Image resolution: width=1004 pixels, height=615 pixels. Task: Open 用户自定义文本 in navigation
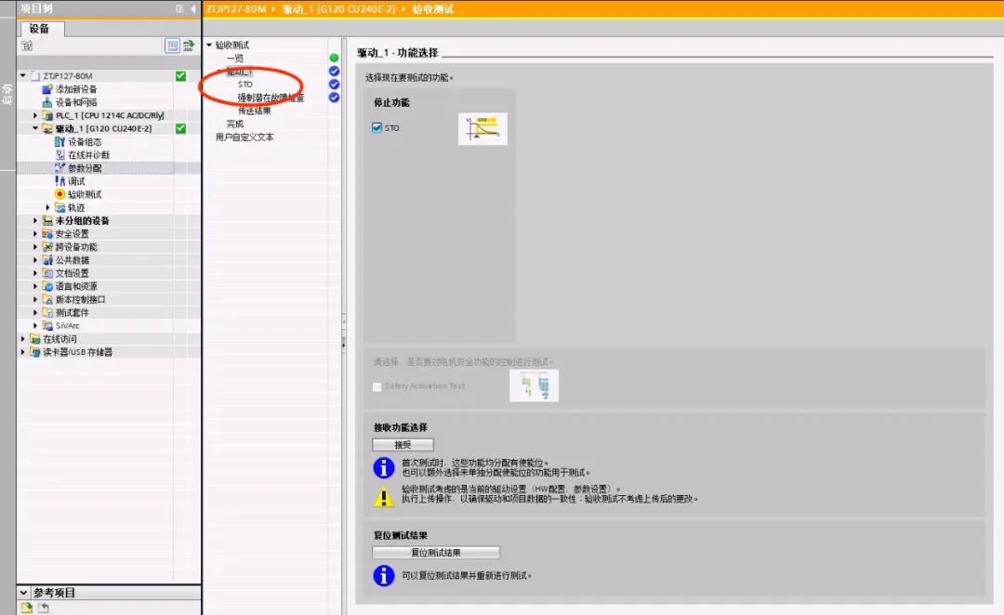click(x=244, y=137)
